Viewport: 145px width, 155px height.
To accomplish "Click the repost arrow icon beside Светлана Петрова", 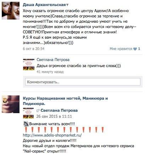I will click(x=38, y=111).
